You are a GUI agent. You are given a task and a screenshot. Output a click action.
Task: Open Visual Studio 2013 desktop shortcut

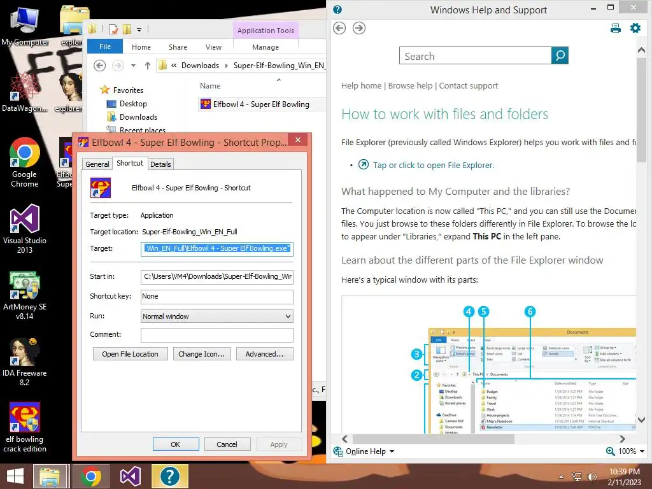(25, 229)
